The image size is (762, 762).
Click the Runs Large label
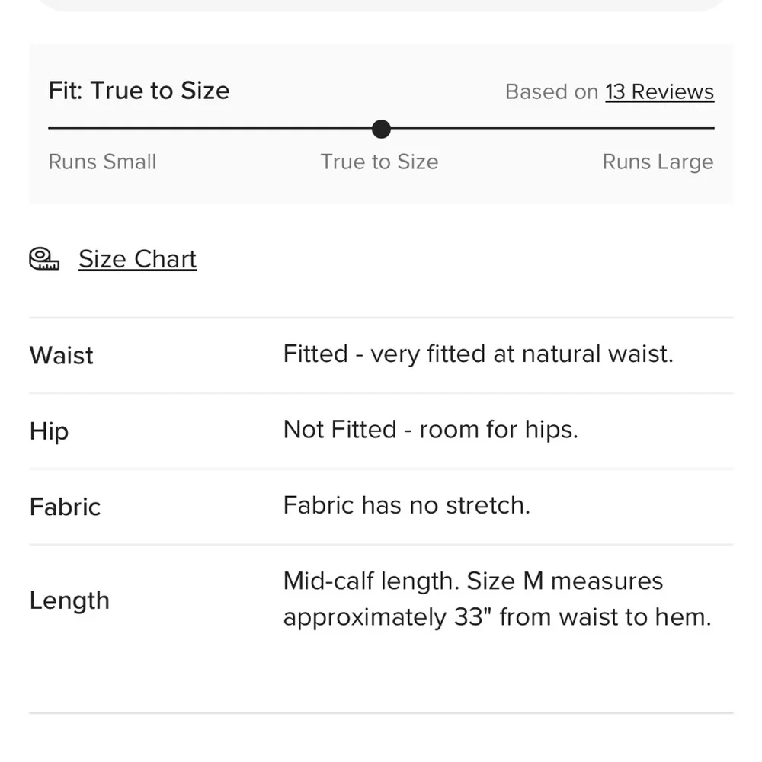coord(658,162)
